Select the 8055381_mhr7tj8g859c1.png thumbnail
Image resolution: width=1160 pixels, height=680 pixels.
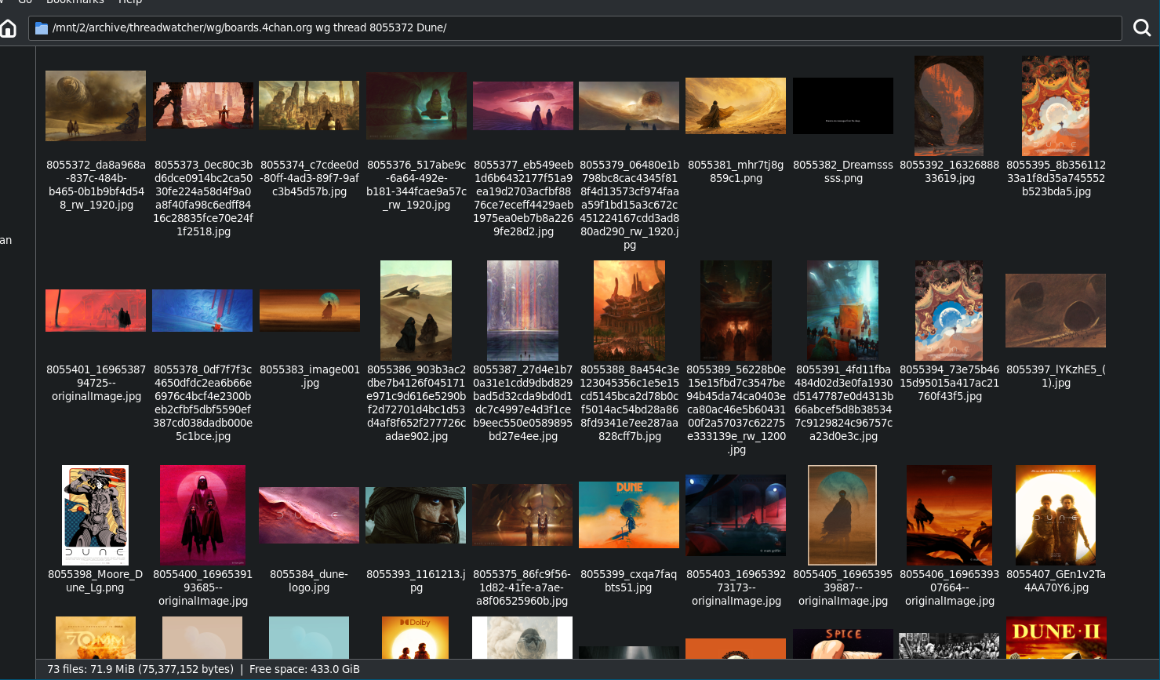pos(736,106)
